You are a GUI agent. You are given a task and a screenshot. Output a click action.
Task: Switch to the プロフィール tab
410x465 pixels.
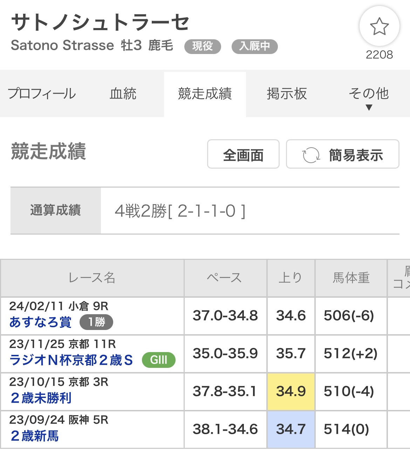pos(42,94)
